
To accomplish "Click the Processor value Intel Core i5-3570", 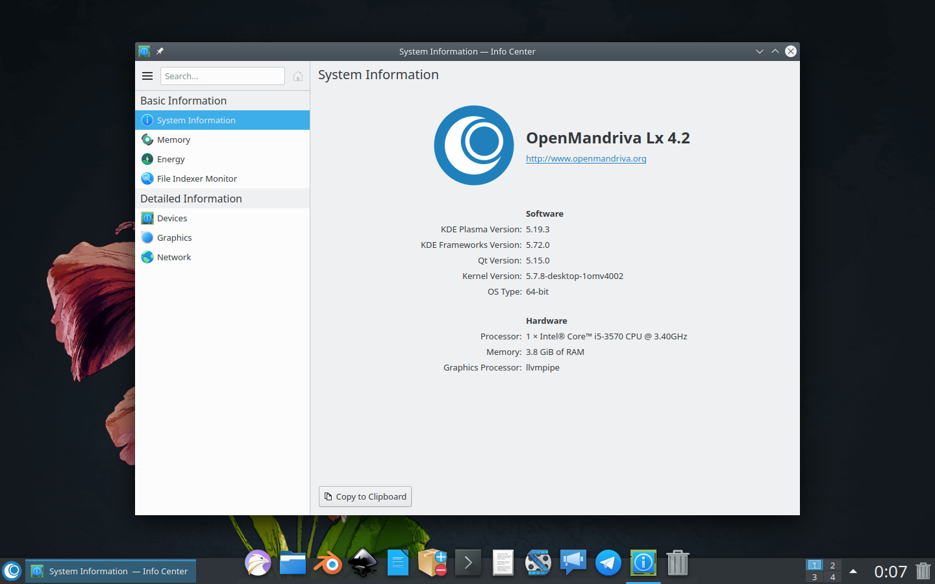I will coord(606,336).
